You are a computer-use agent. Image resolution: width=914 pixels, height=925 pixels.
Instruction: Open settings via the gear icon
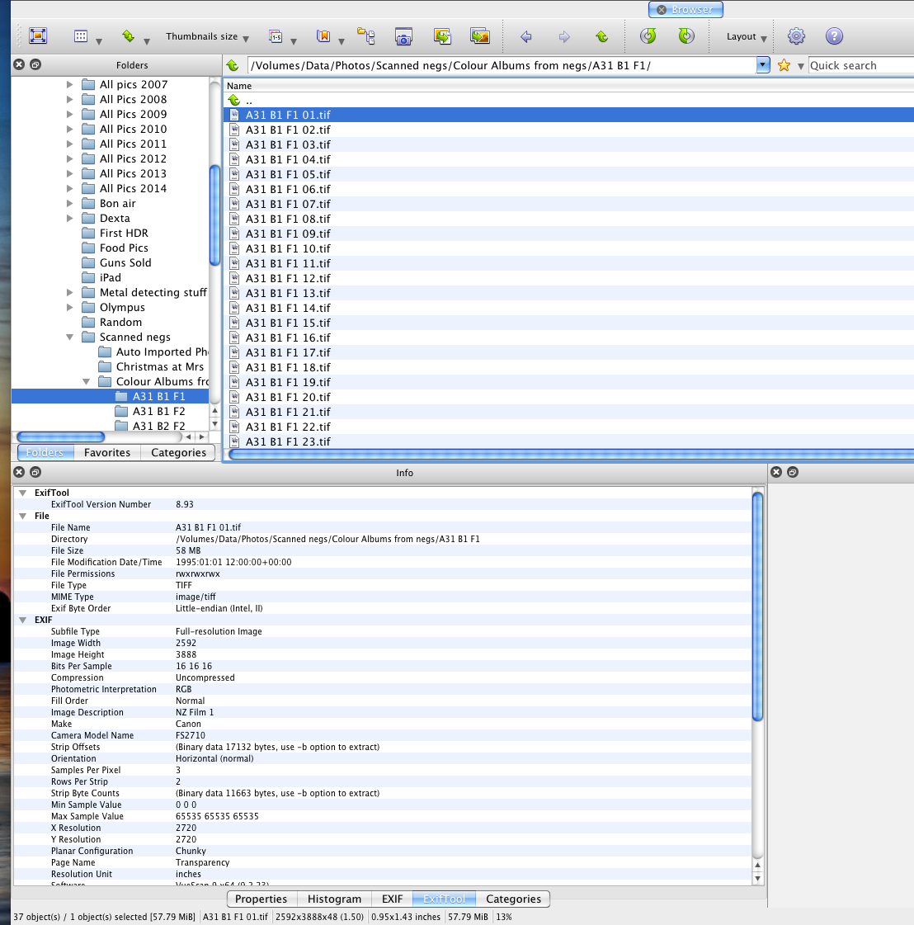coord(796,36)
